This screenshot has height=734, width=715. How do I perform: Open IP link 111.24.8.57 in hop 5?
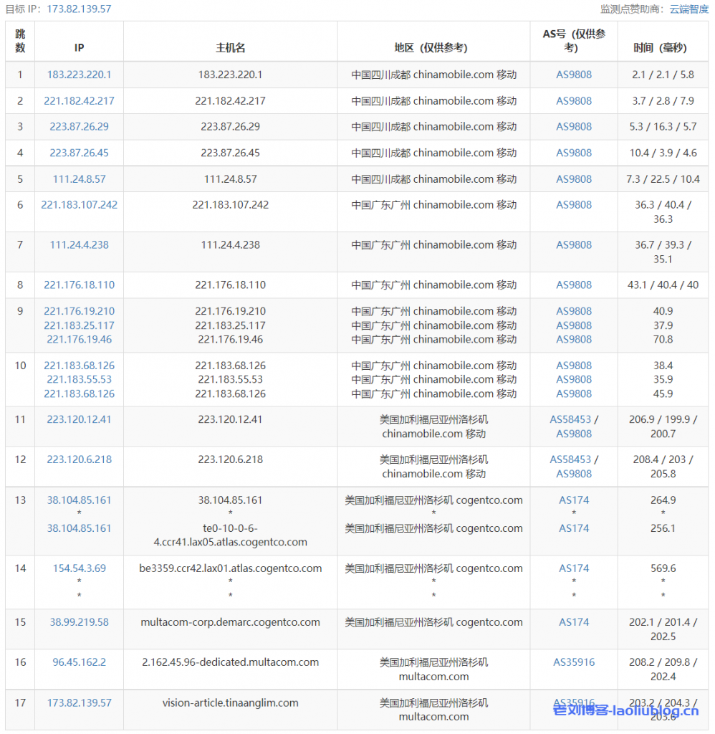79,178
